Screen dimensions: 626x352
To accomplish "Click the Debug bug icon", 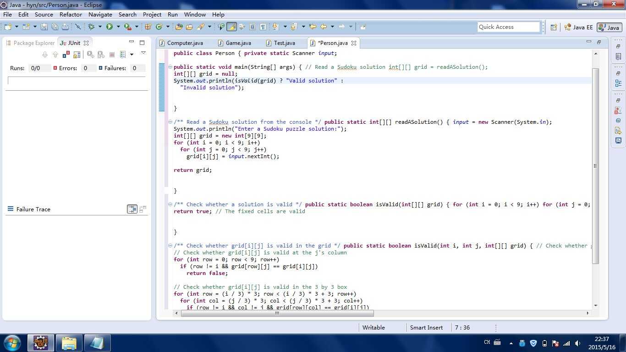I will [91, 27].
